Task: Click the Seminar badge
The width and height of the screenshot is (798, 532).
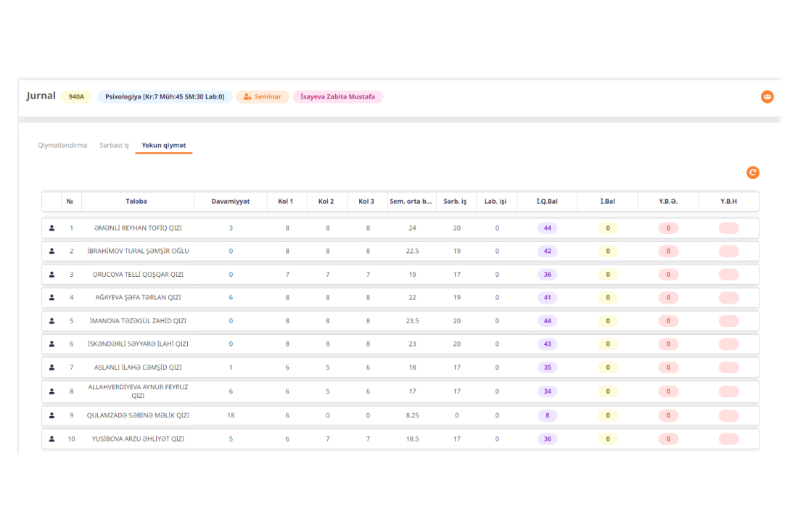Action: pos(263,96)
